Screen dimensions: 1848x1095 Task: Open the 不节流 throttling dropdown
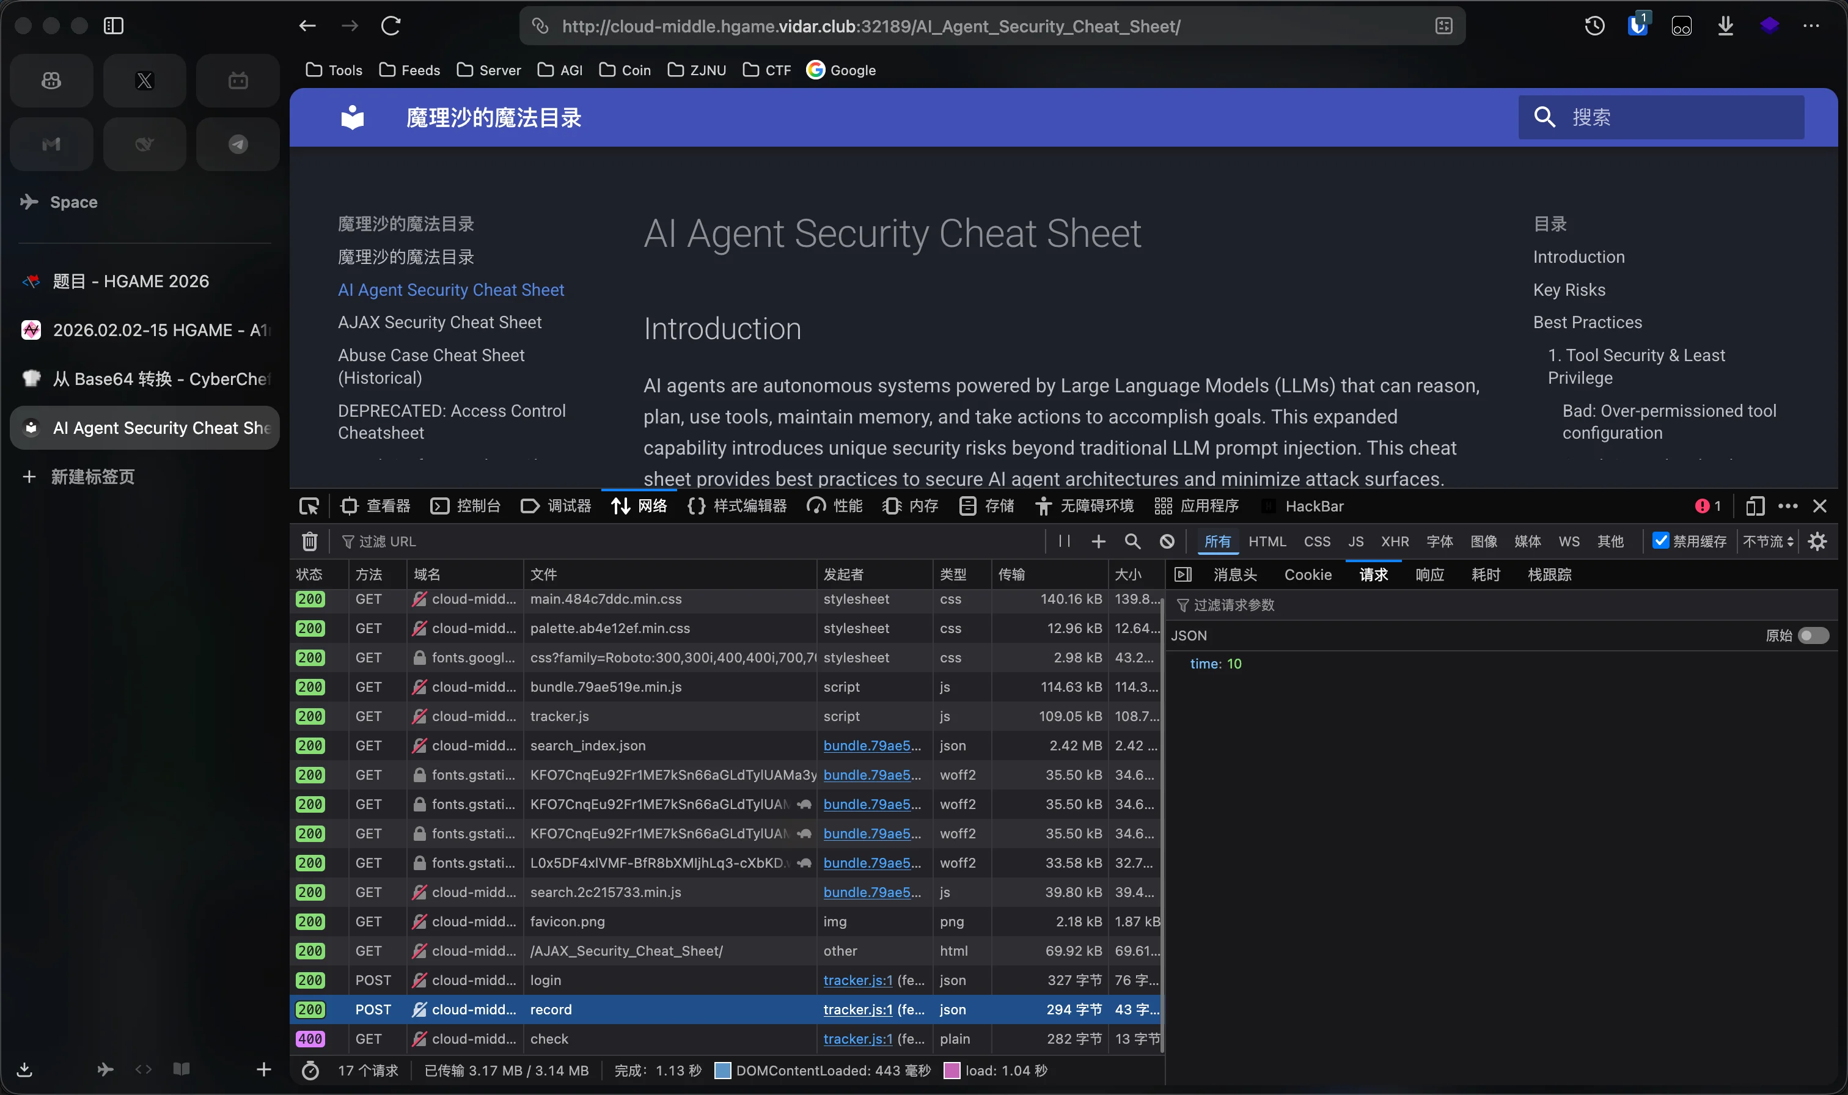(1769, 541)
